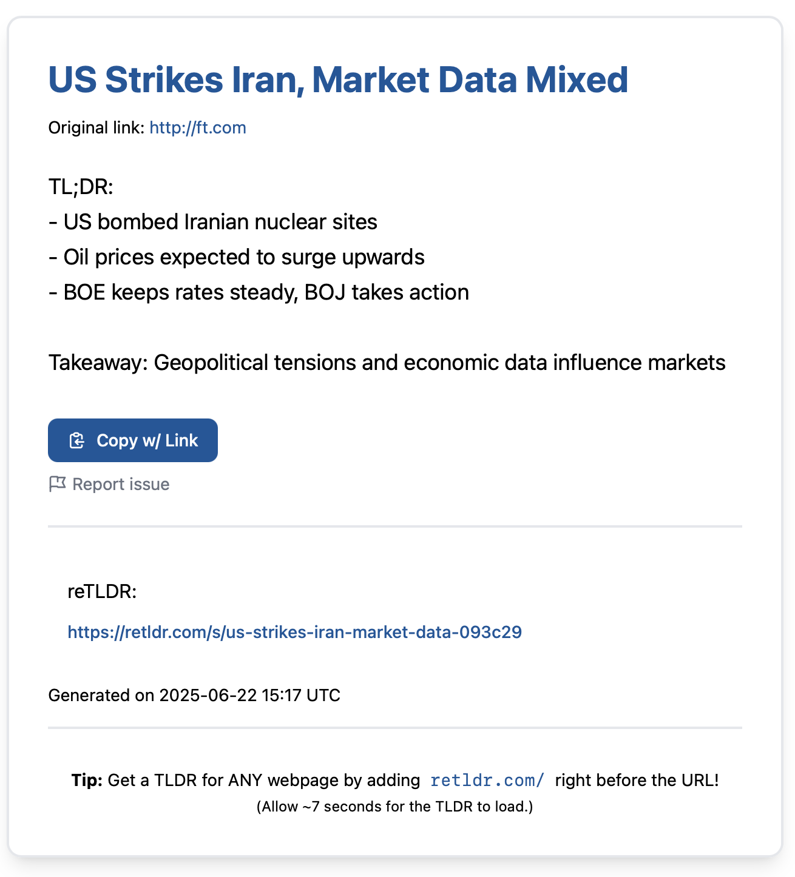Viewport: 795px width, 877px height.
Task: Click the TL;DR: label
Action: (81, 187)
